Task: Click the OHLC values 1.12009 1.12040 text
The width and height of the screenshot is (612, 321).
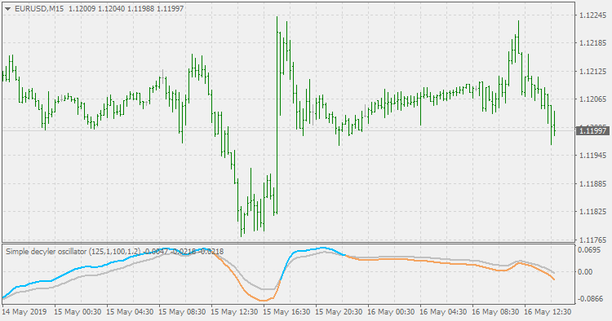Action: pos(96,9)
